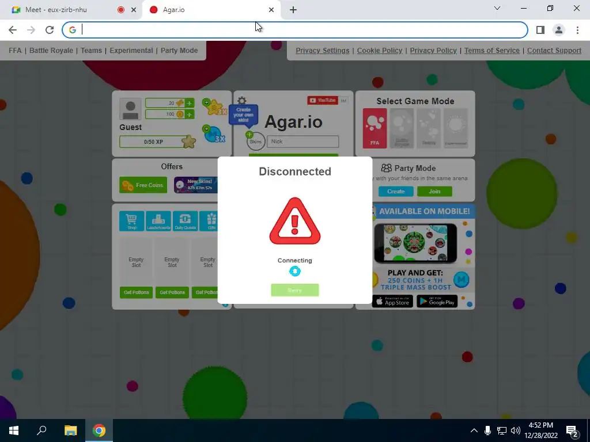
Task: Choose Experimental in the top menu
Action: 131,51
